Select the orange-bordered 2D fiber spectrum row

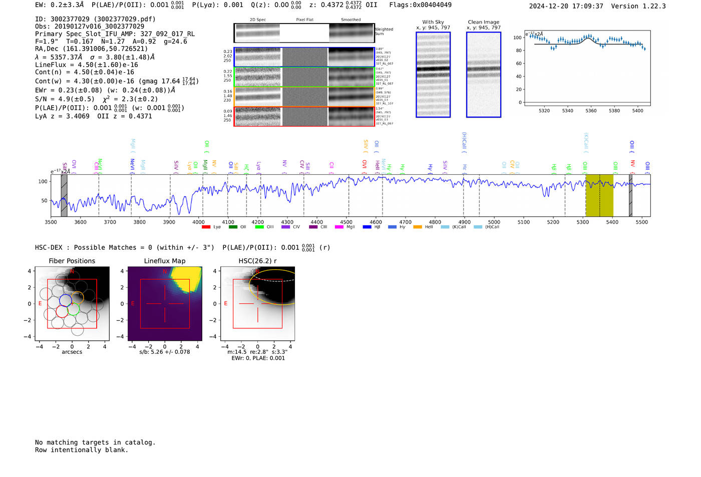coord(304,97)
